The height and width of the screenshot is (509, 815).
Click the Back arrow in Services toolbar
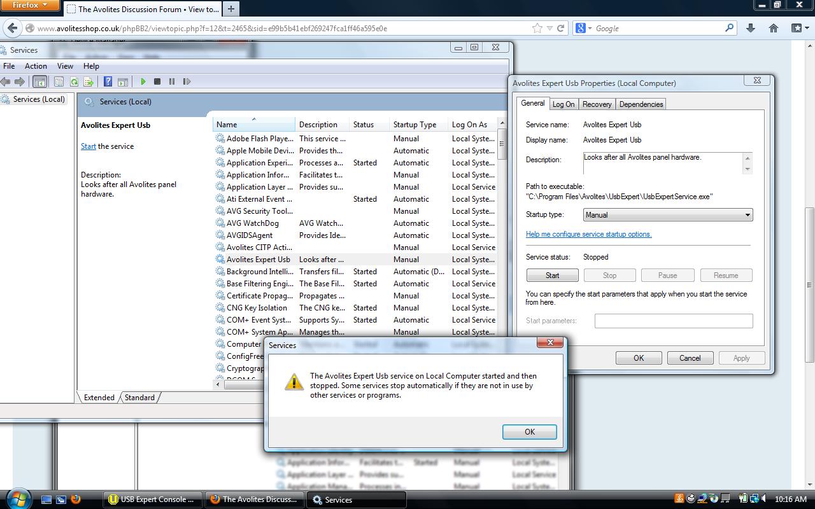(x=6, y=81)
